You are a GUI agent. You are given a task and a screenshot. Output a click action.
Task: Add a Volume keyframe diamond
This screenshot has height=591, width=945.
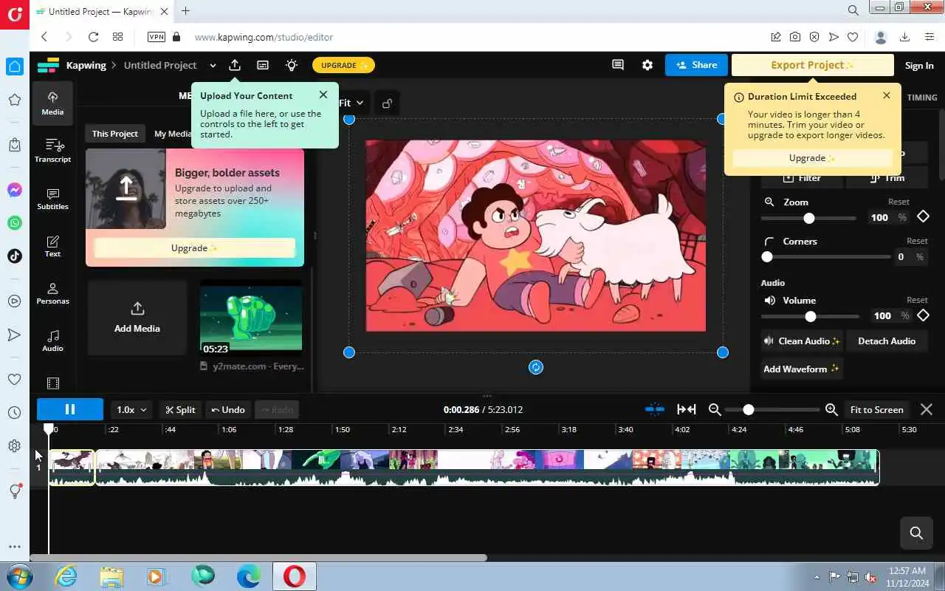pos(923,315)
